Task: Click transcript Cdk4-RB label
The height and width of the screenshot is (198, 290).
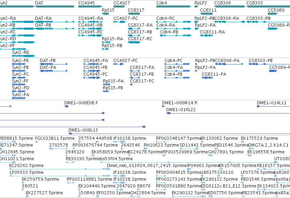Action: [169, 32]
